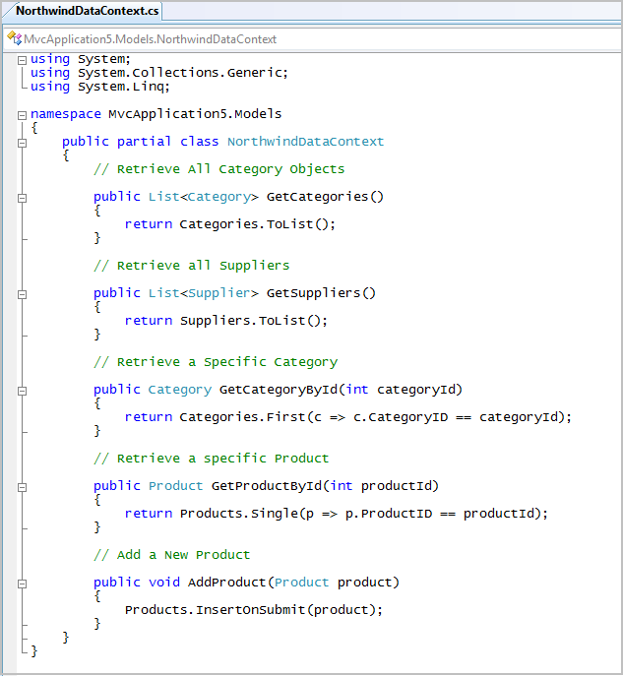
Task: Click the 'GetProductById' method name
Action: pyautogui.click(x=267, y=486)
